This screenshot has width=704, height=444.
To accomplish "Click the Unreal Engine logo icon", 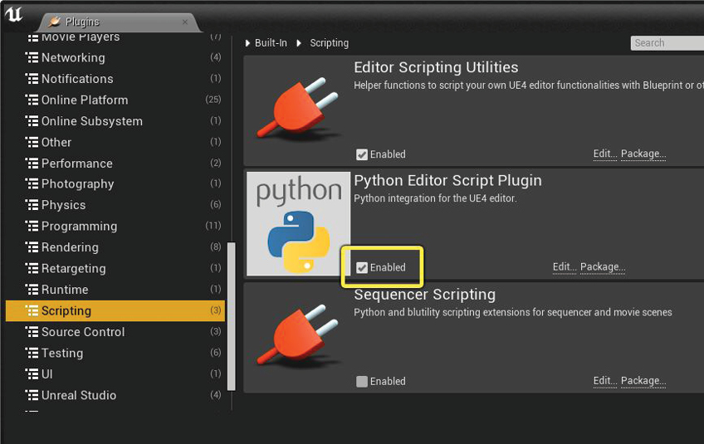I will [14, 14].
